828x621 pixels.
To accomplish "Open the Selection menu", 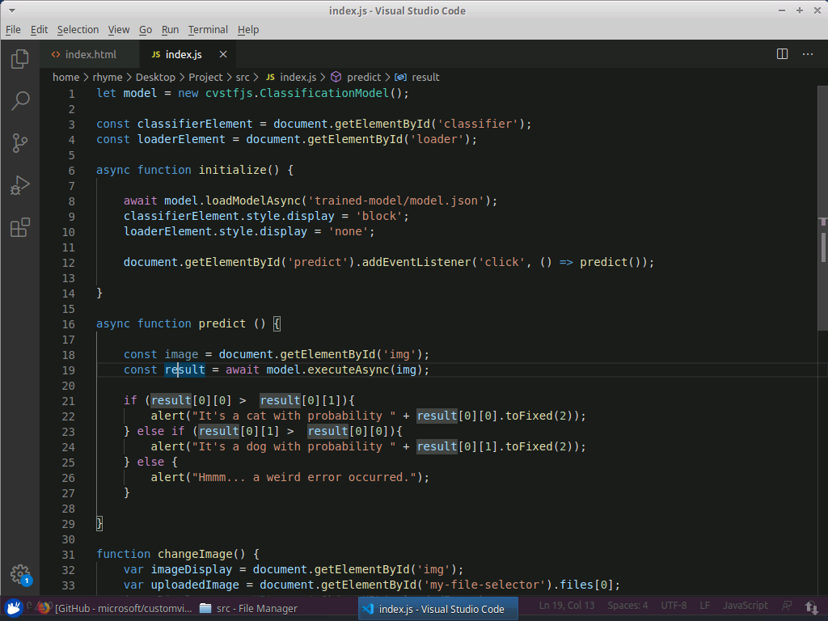I will coord(78,30).
